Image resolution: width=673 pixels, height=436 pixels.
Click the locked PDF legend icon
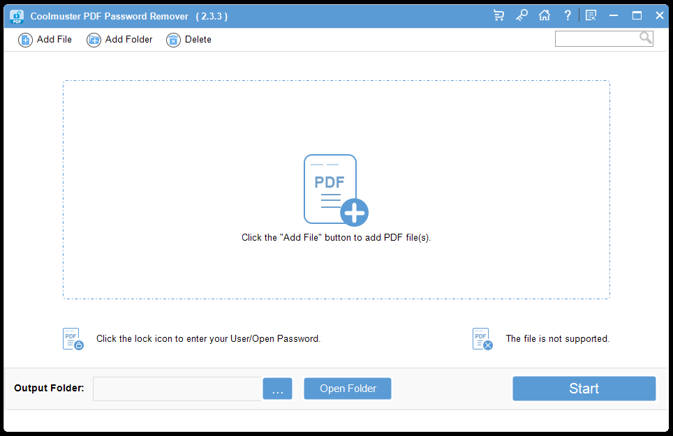click(73, 339)
